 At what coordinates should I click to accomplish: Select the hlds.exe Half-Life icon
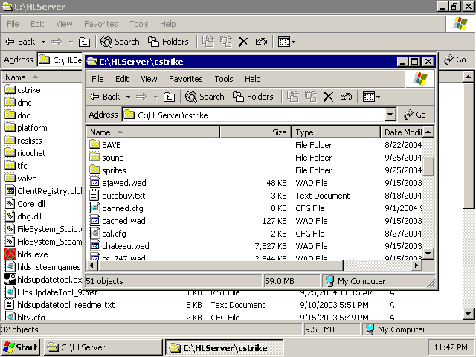(10, 254)
